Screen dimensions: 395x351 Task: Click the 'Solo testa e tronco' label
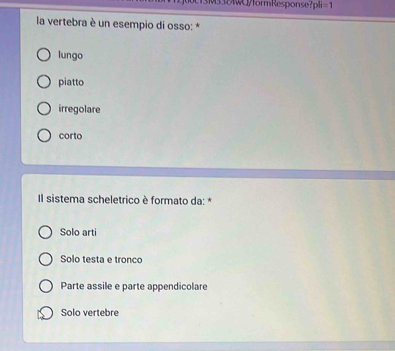pos(101,259)
